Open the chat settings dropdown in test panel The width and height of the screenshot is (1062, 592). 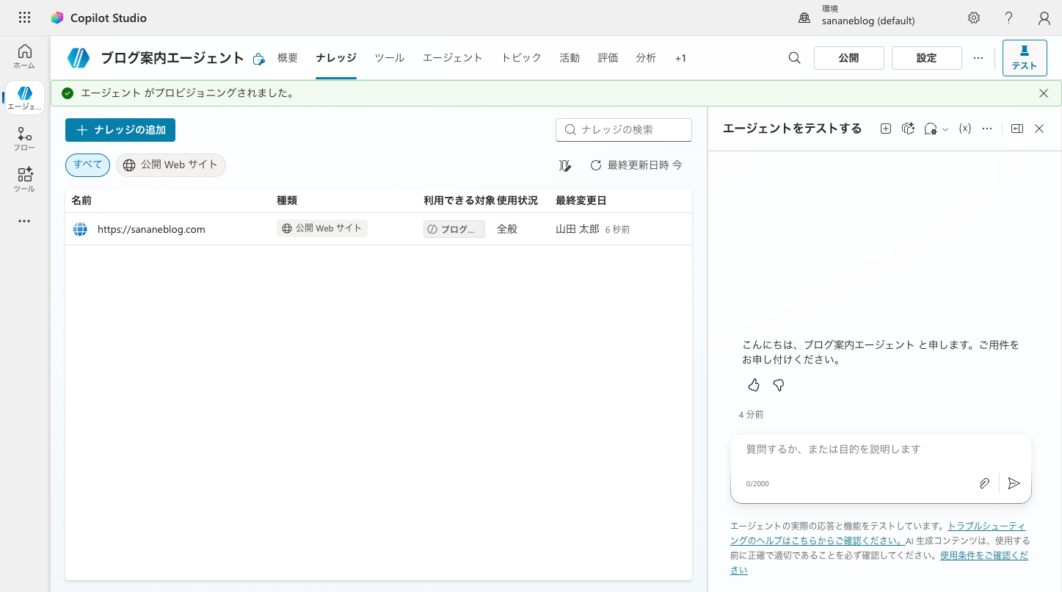click(x=936, y=129)
